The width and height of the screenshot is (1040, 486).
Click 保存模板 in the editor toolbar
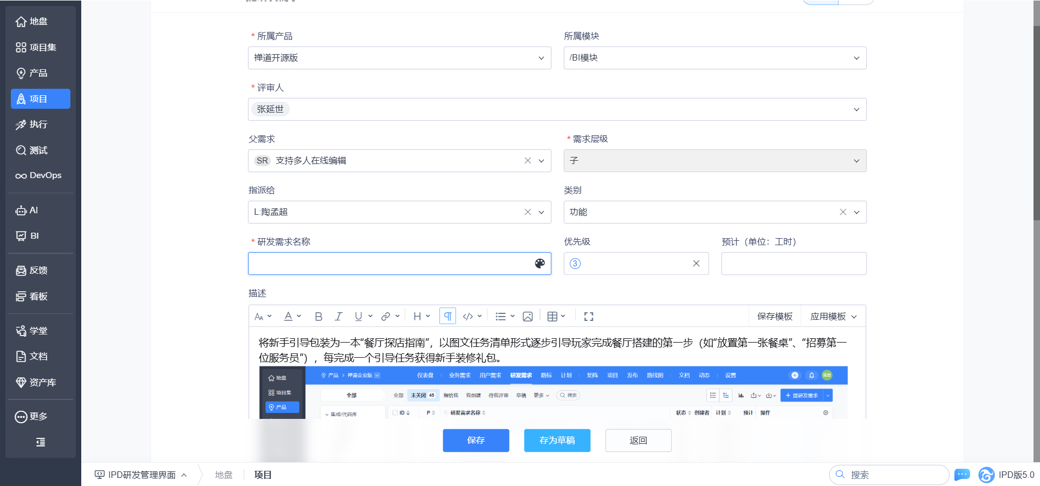pos(775,317)
